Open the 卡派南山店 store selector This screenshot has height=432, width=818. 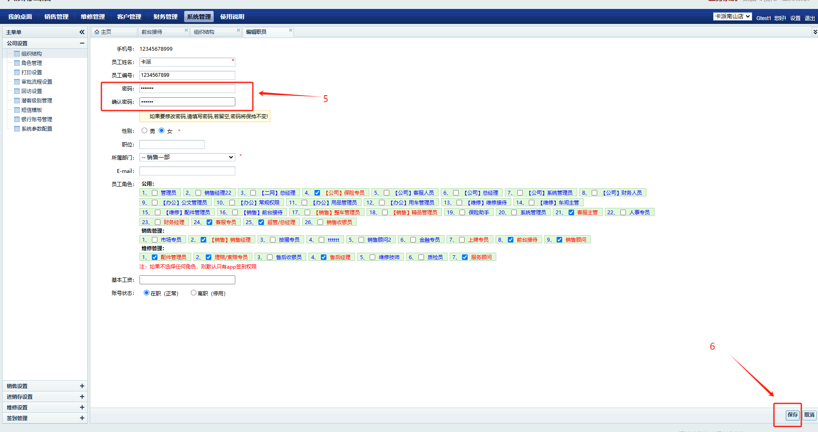(732, 17)
